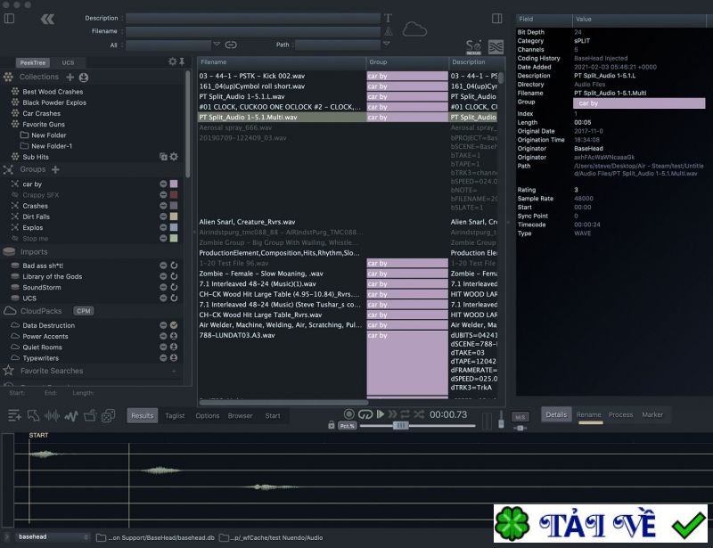Switch to the UCS tab
This screenshot has height=548, width=713.
[x=68, y=62]
